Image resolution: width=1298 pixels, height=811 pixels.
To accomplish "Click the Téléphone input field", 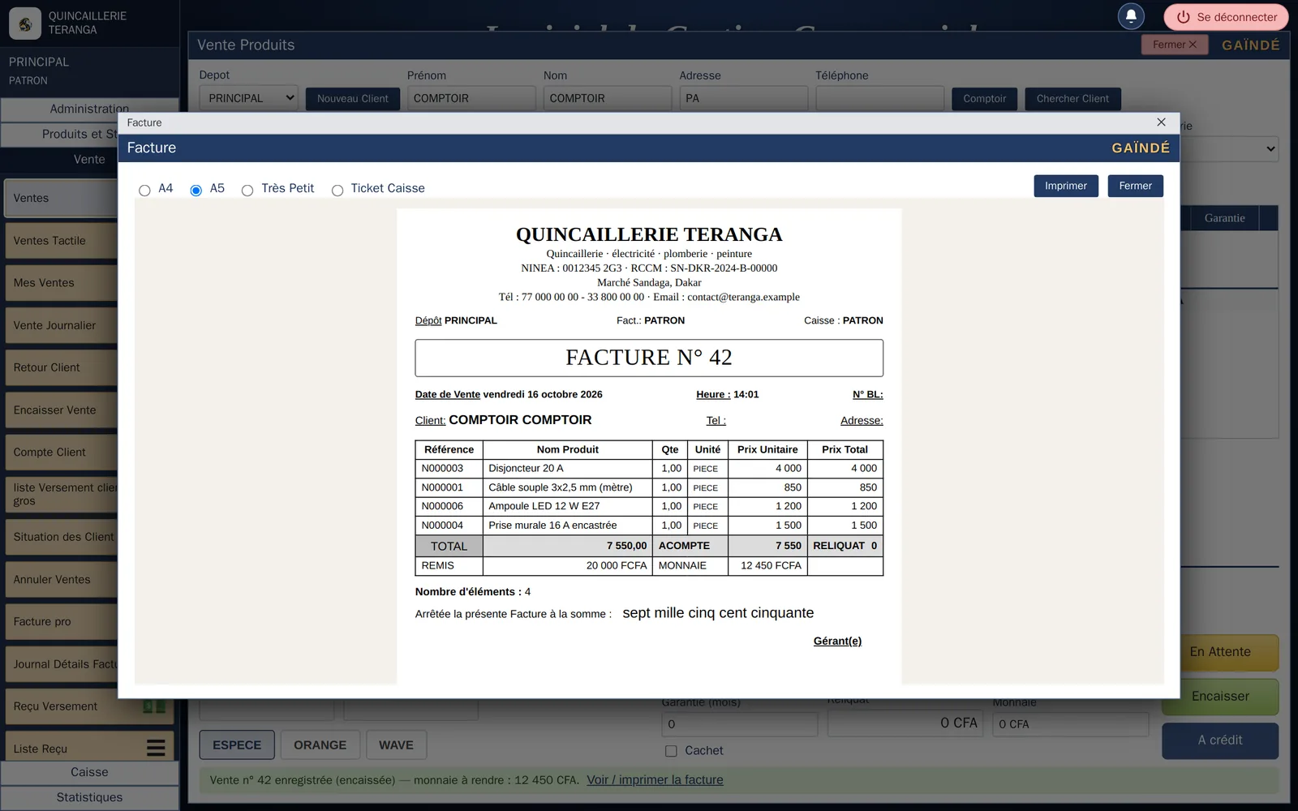I will click(x=880, y=98).
